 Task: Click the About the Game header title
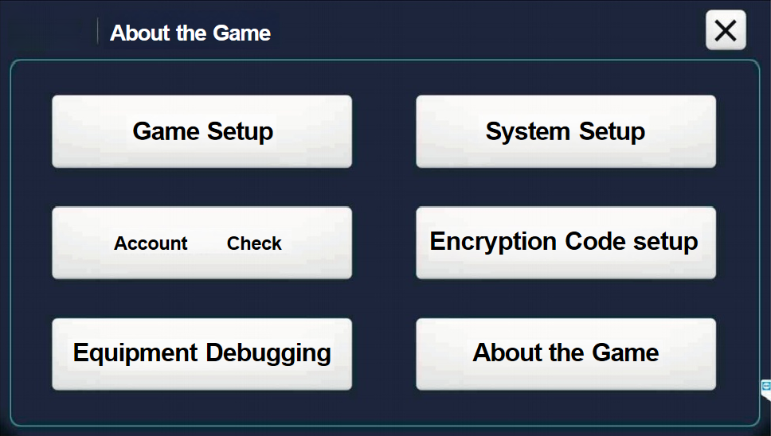[190, 33]
